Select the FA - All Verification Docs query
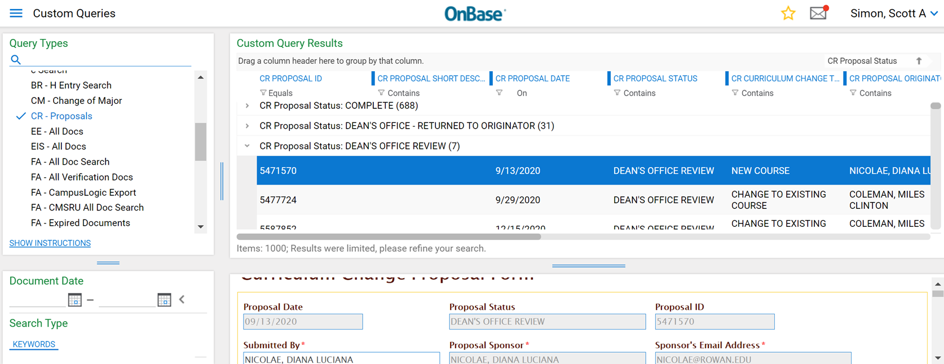This screenshot has height=364, width=944. 82,177
